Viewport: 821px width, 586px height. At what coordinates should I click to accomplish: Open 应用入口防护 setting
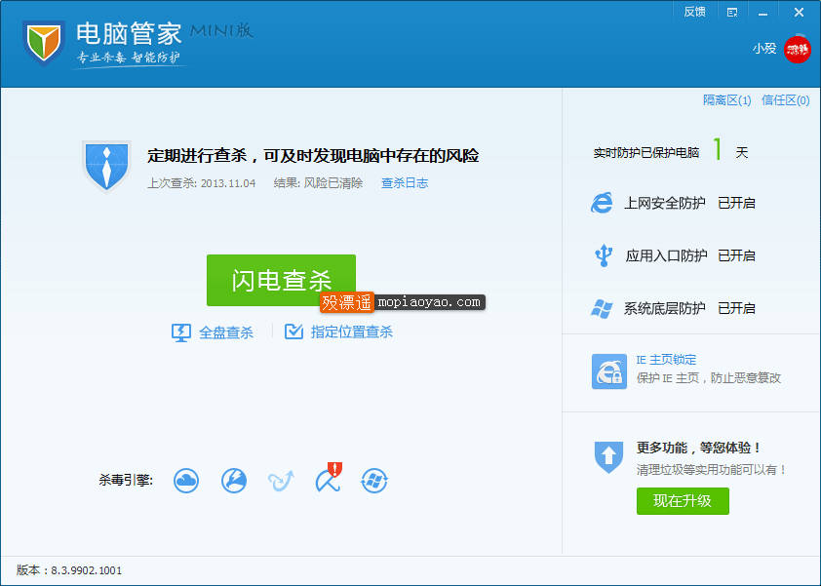coord(666,255)
